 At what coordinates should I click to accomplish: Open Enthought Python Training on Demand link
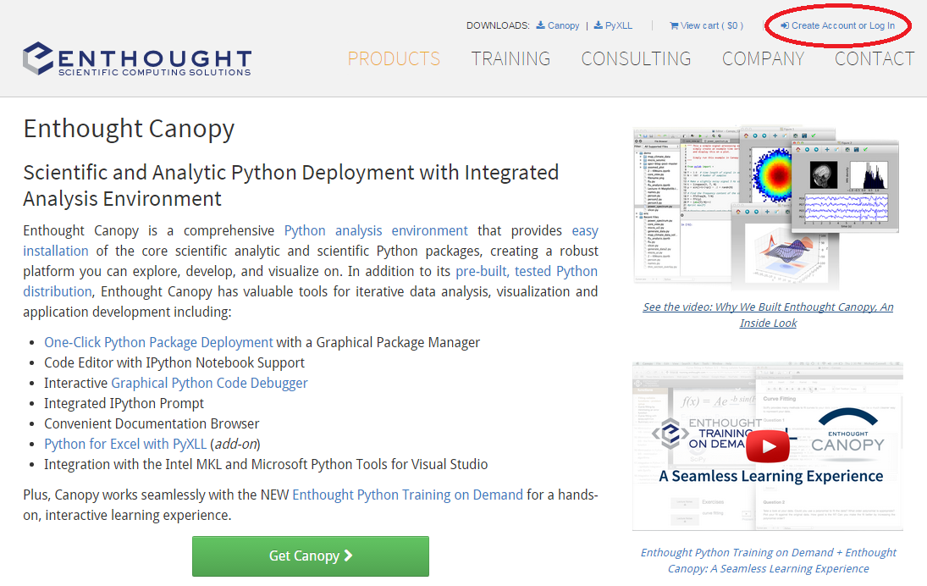[407, 495]
